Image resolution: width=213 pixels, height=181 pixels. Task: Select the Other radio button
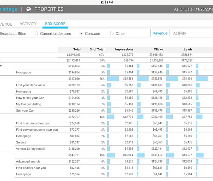point(112,33)
